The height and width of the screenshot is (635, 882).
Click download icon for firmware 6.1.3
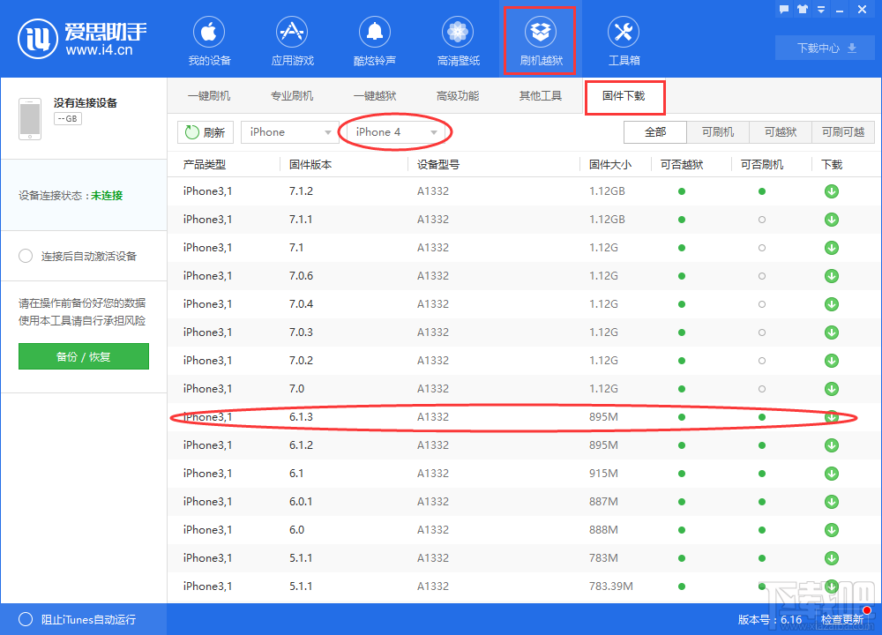tap(831, 417)
